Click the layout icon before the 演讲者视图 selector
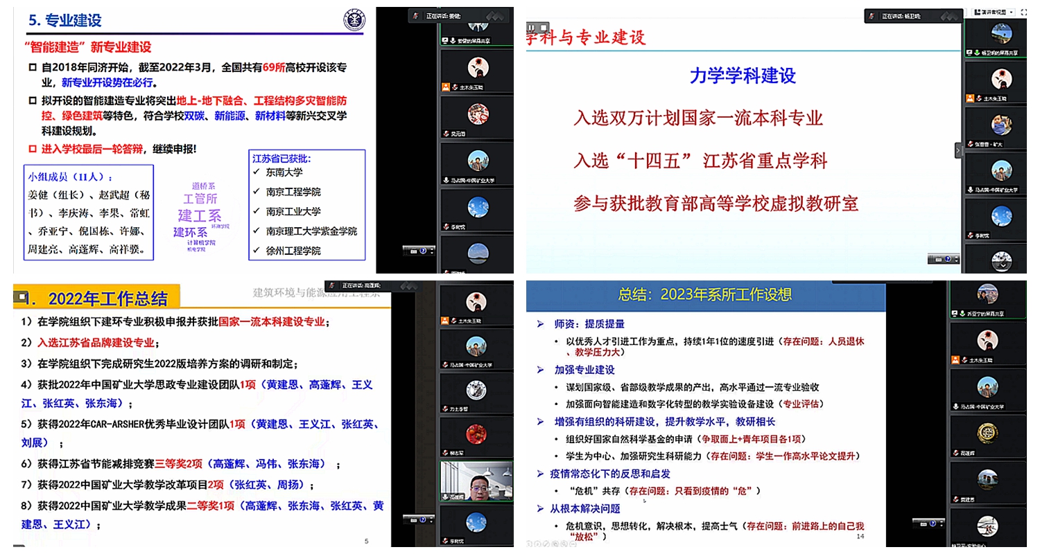This screenshot has height=554, width=1040. tap(976, 10)
